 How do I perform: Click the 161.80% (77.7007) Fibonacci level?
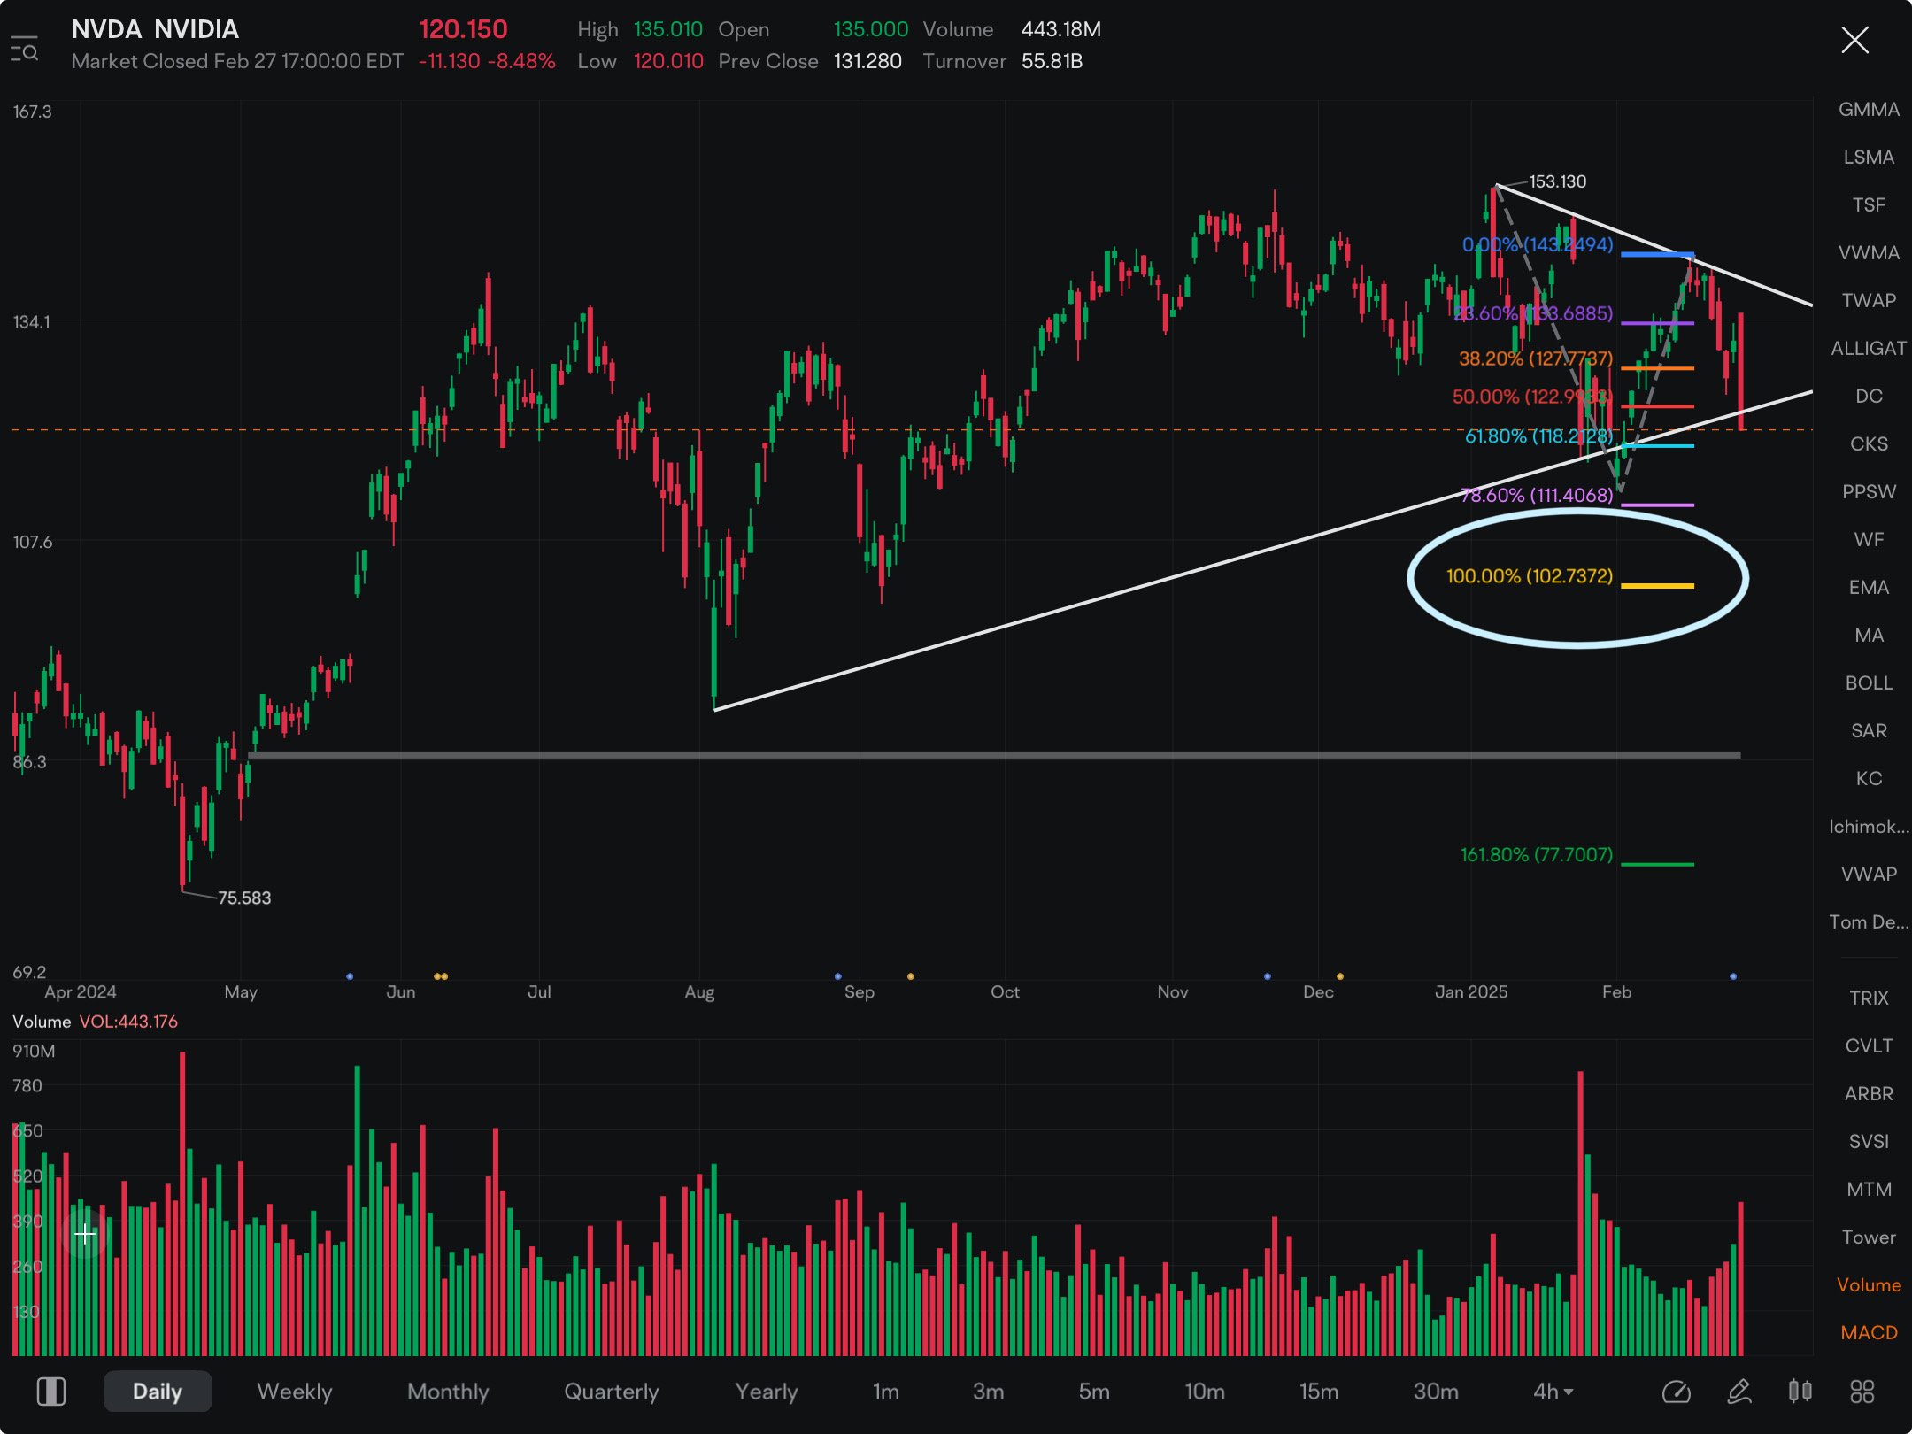coord(1536,855)
